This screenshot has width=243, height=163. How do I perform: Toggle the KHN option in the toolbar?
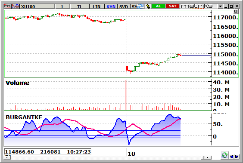pyautogui.click(x=111, y=6)
